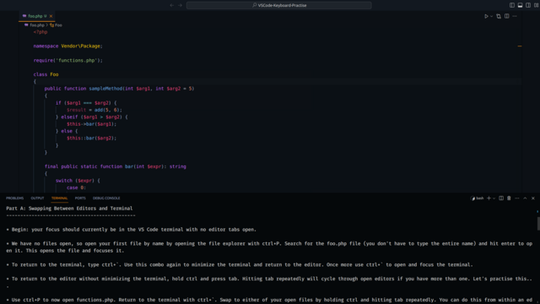Toggle the primary side bar layout icon
Screen dimensions: 540x304
[x=512, y=5]
